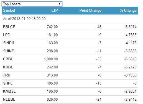
Task: Click the KRBL symbol
Action: click(8, 67)
